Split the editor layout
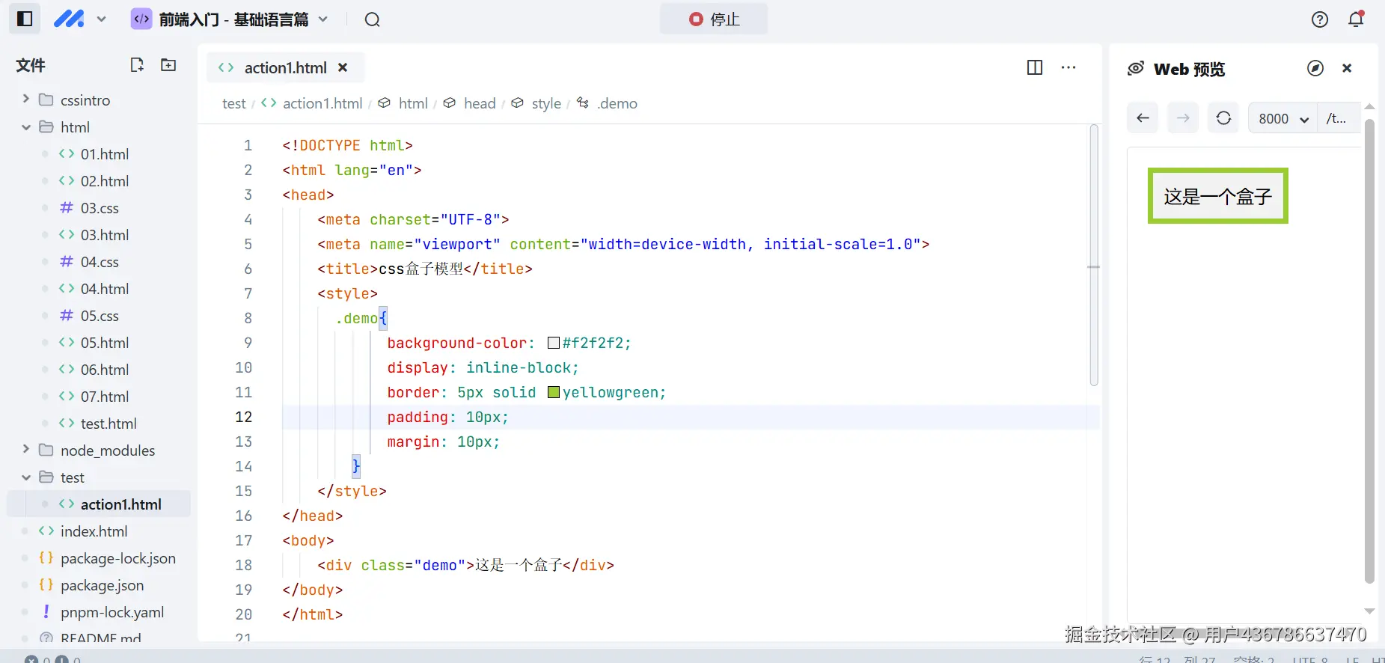This screenshot has height=663, width=1385. coord(1035,67)
